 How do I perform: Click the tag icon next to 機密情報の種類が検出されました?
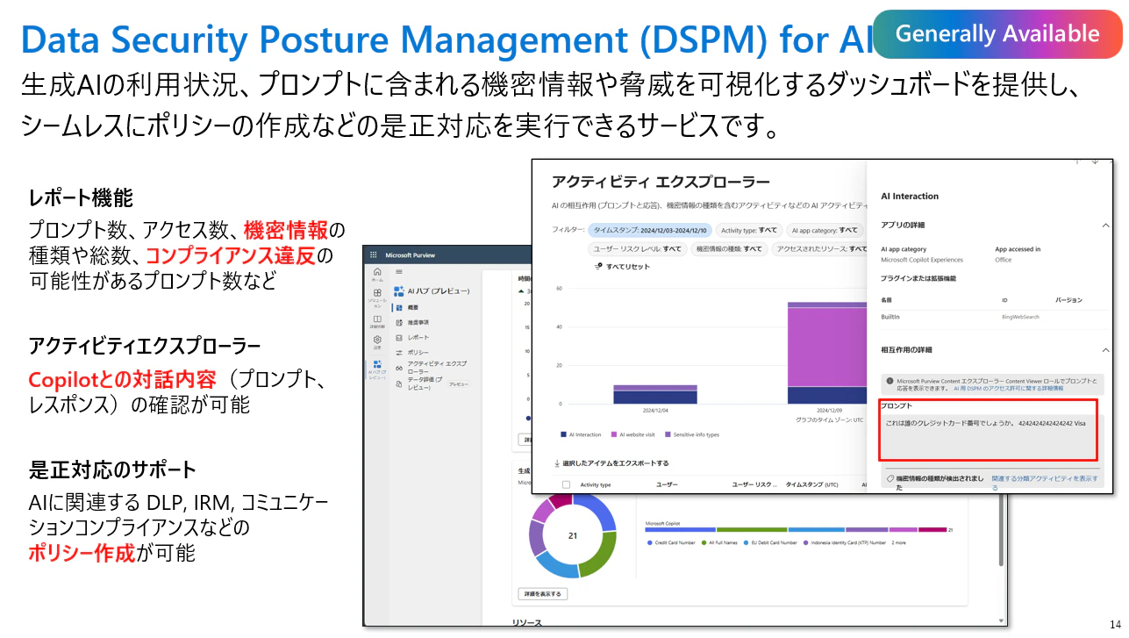click(890, 479)
